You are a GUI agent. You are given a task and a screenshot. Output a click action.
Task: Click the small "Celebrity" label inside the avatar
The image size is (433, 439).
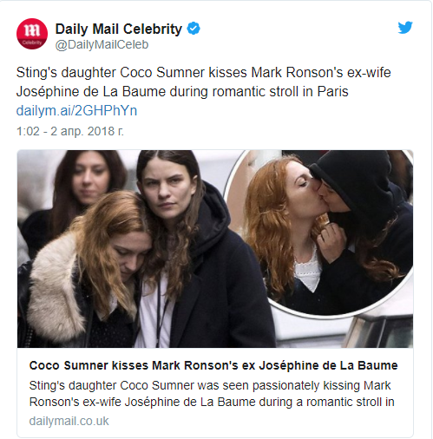[x=32, y=43]
